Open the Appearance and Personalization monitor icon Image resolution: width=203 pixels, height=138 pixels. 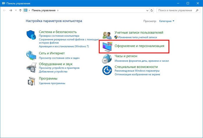108,47
